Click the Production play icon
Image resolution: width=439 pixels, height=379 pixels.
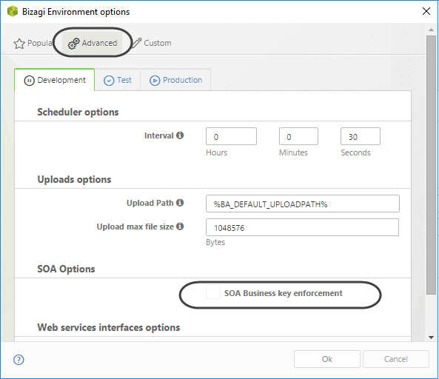[155, 81]
